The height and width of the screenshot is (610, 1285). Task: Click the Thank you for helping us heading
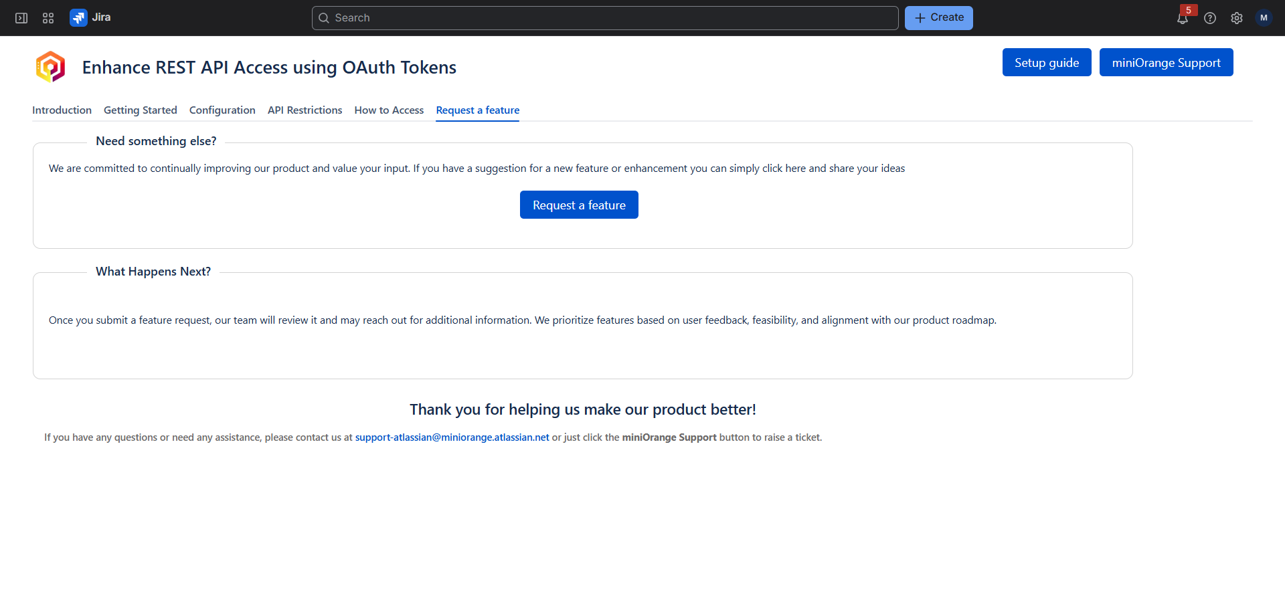(x=583, y=409)
